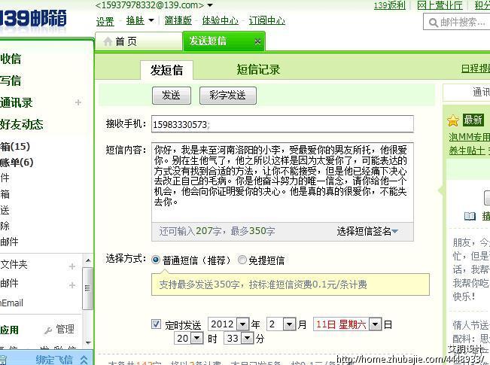This screenshot has height=365, width=490.
Task: Open 写信 in the sidebar
Action: (x=11, y=81)
